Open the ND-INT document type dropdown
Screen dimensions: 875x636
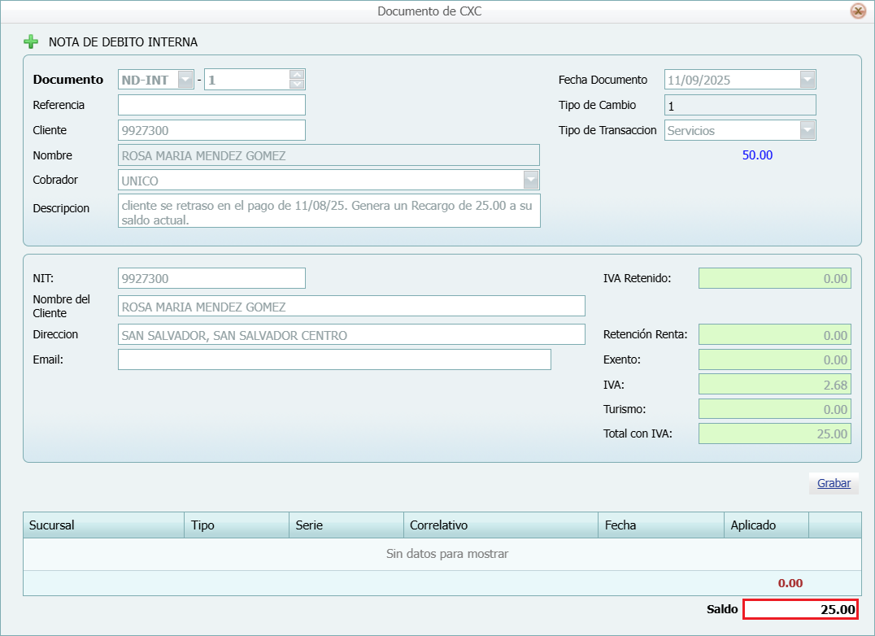point(185,80)
